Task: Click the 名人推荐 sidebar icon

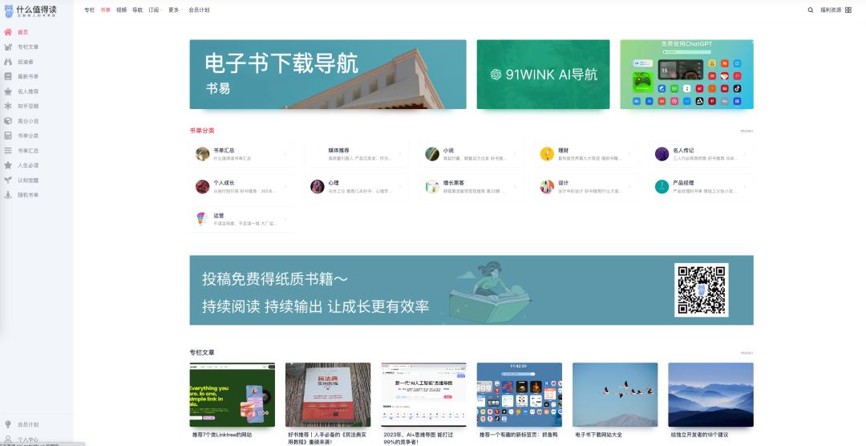Action: coord(8,91)
